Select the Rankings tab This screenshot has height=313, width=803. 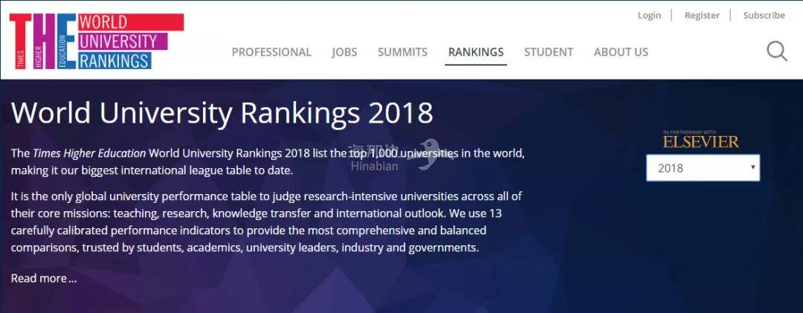(476, 52)
